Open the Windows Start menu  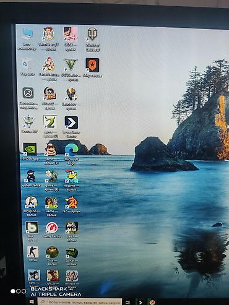[x=32, y=302]
